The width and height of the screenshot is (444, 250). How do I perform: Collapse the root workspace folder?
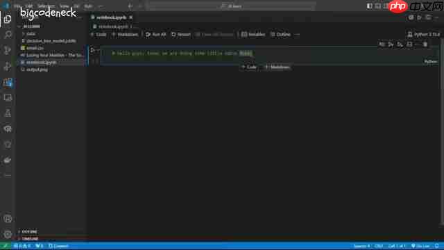[19, 26]
